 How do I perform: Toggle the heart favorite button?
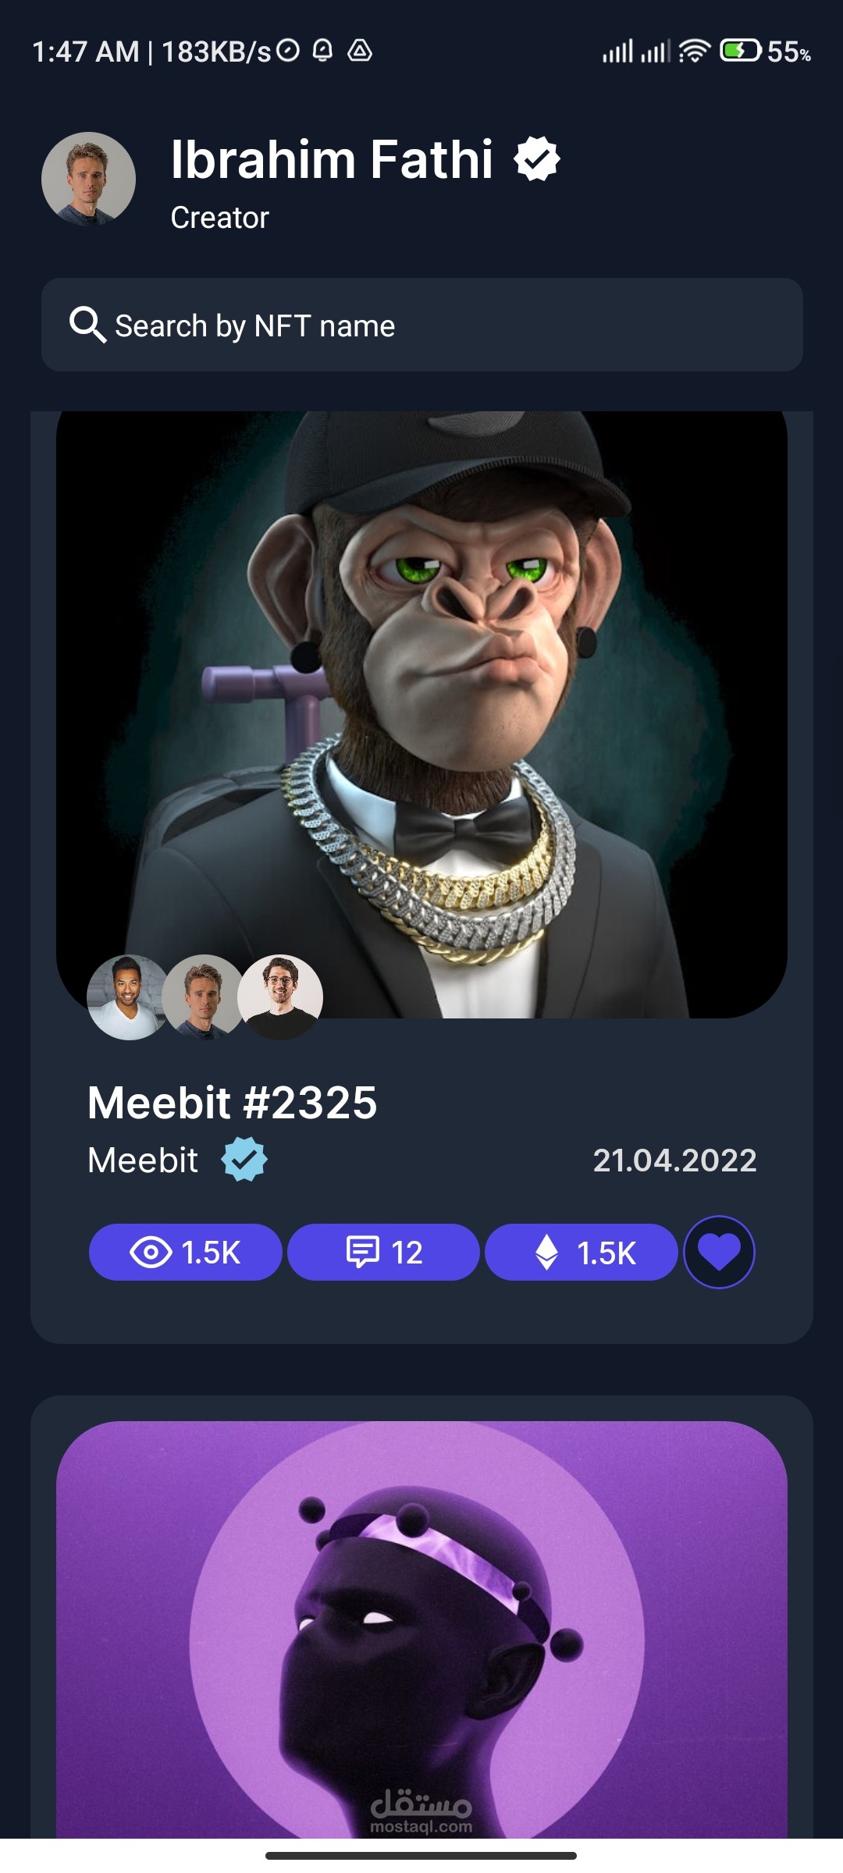[719, 1252]
